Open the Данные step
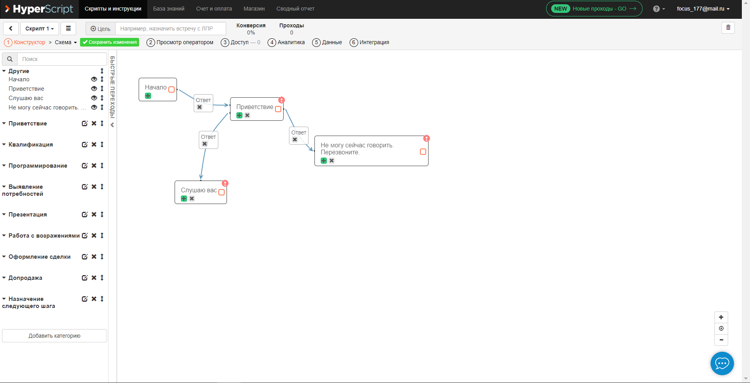Image resolution: width=750 pixels, height=383 pixels. coord(327,42)
